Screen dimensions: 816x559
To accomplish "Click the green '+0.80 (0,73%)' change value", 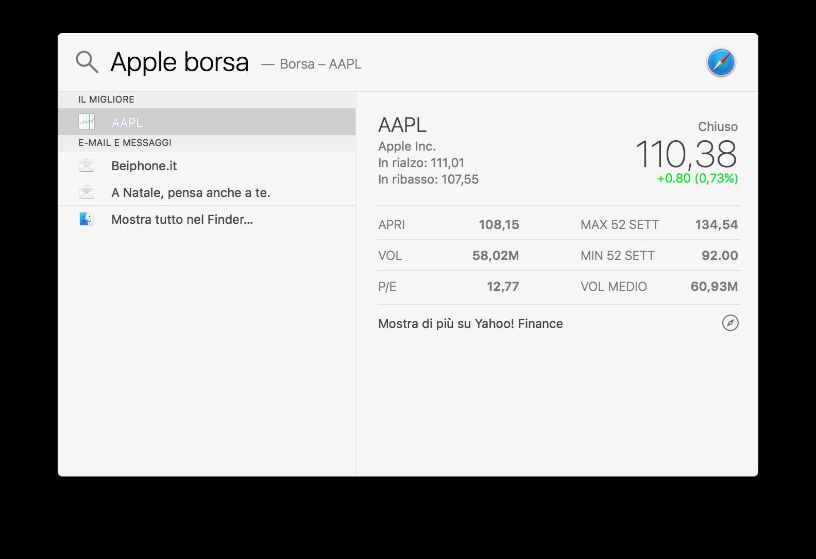I will coord(698,178).
